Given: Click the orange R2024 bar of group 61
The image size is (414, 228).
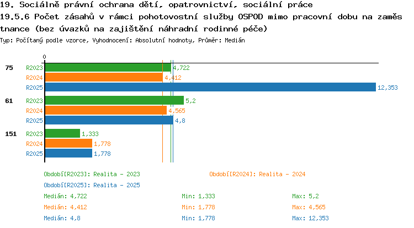Looking at the screenshot, I should (x=106, y=110).
